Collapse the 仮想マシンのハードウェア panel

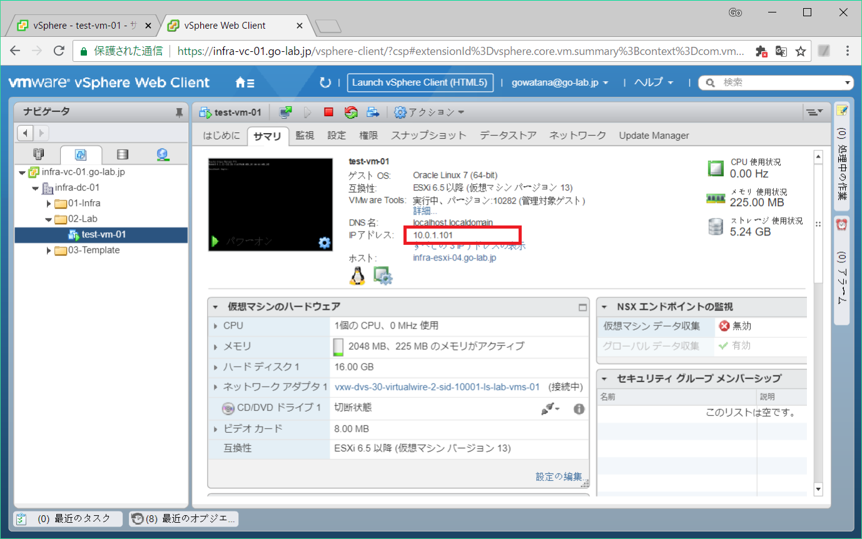pos(216,307)
